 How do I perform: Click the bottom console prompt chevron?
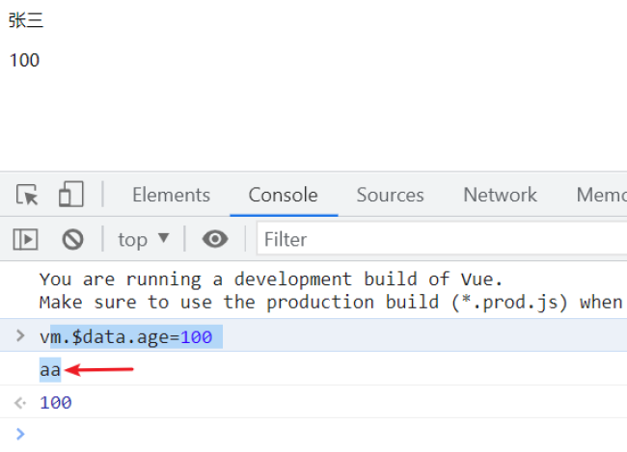pos(20,434)
